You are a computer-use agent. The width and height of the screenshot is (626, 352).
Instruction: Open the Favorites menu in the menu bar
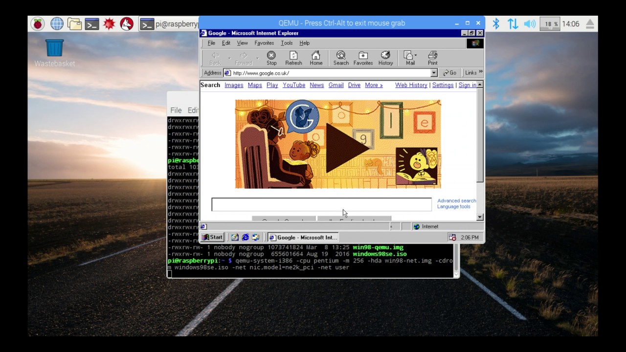[x=264, y=43]
